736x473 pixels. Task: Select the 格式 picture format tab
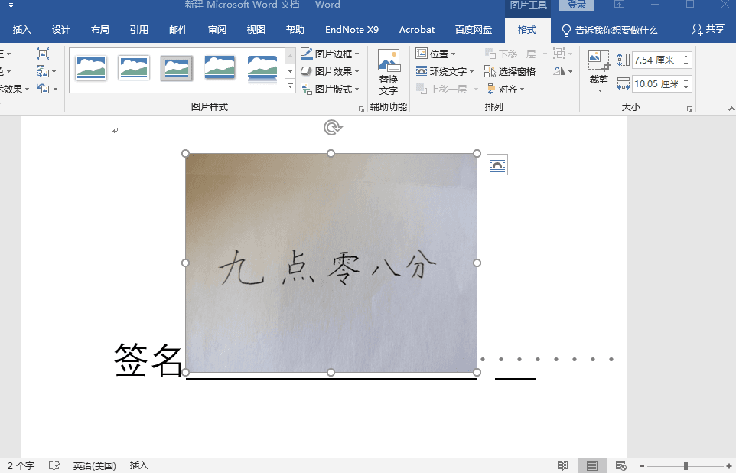(x=526, y=30)
